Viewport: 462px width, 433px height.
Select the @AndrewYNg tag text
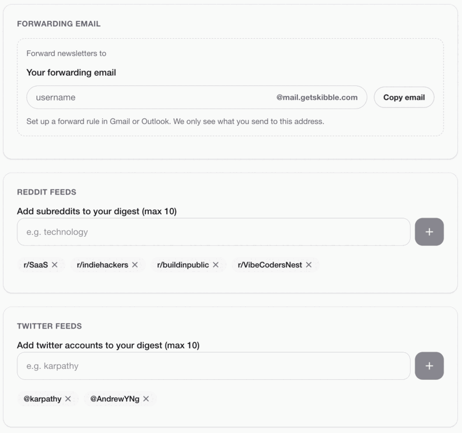[x=115, y=399]
